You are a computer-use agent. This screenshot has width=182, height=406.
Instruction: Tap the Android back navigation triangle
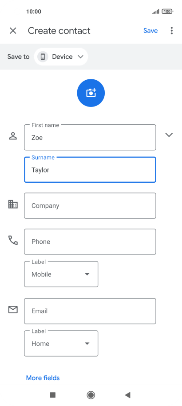127,395
